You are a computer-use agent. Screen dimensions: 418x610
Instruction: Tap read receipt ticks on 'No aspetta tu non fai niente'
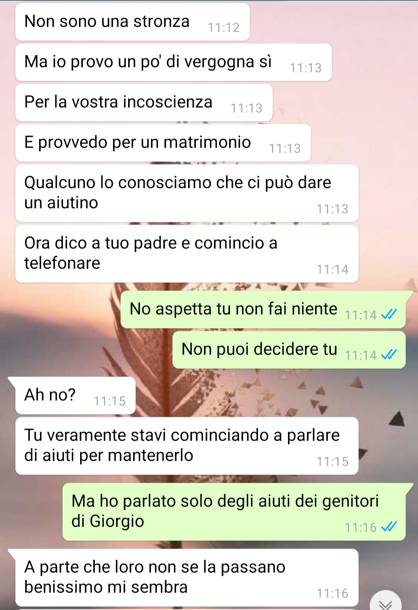(389, 314)
